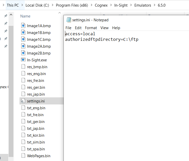Open the Help menu in Notepad
189x161 pixels.
(116, 28)
